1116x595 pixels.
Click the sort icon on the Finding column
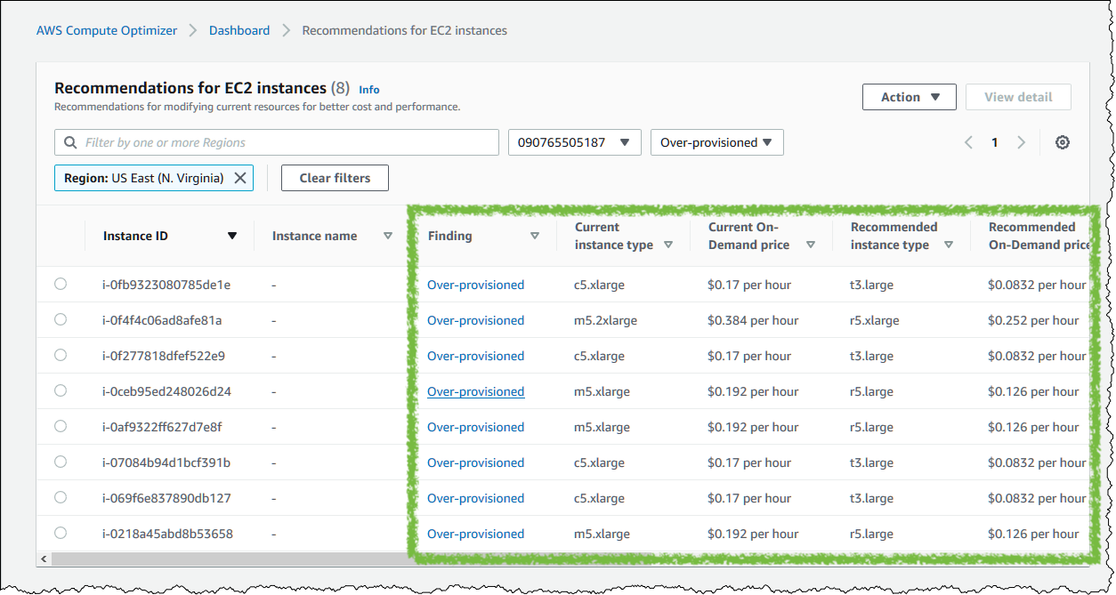[536, 236]
